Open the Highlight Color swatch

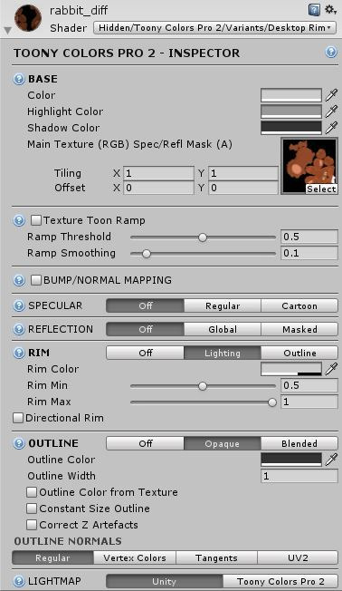pyautogui.click(x=291, y=111)
